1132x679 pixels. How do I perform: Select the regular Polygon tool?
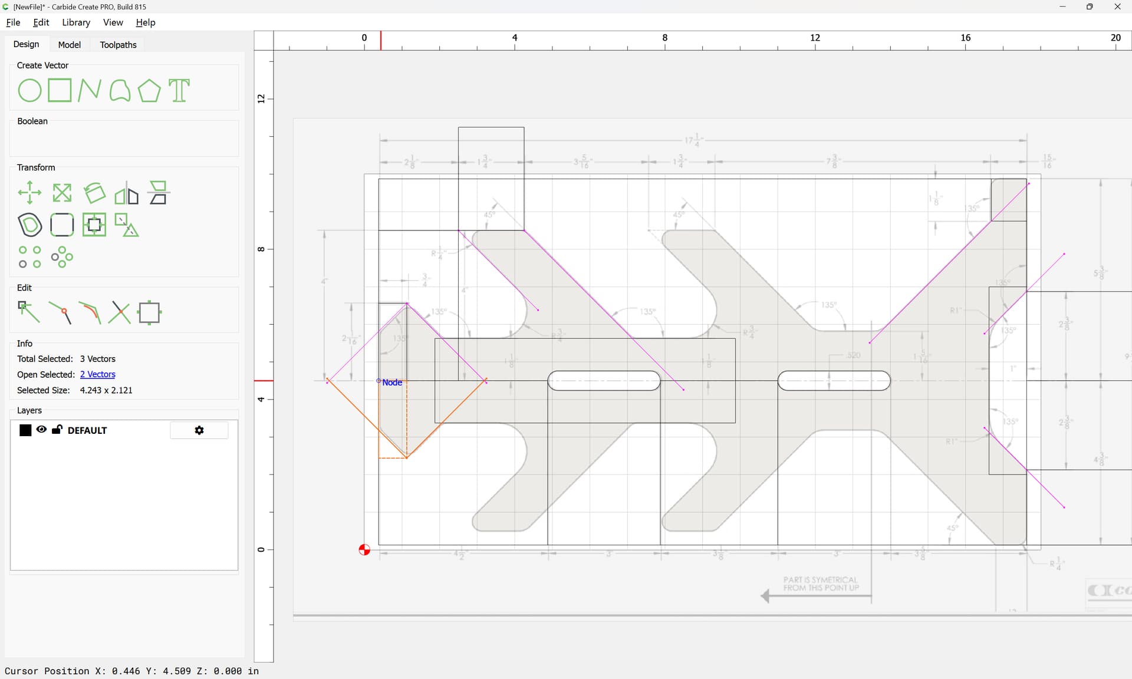[x=149, y=91]
